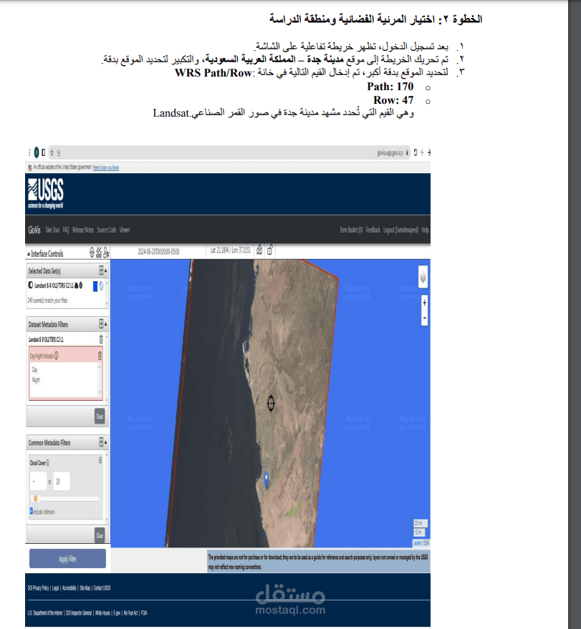
Task: Click Clear under Dataset Metadata Filters
Action: click(100, 416)
